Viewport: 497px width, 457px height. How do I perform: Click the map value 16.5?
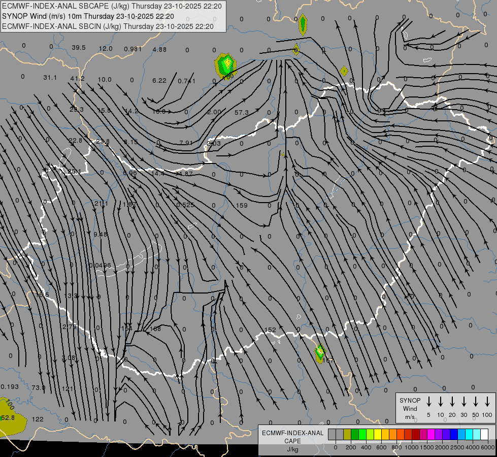point(42,295)
